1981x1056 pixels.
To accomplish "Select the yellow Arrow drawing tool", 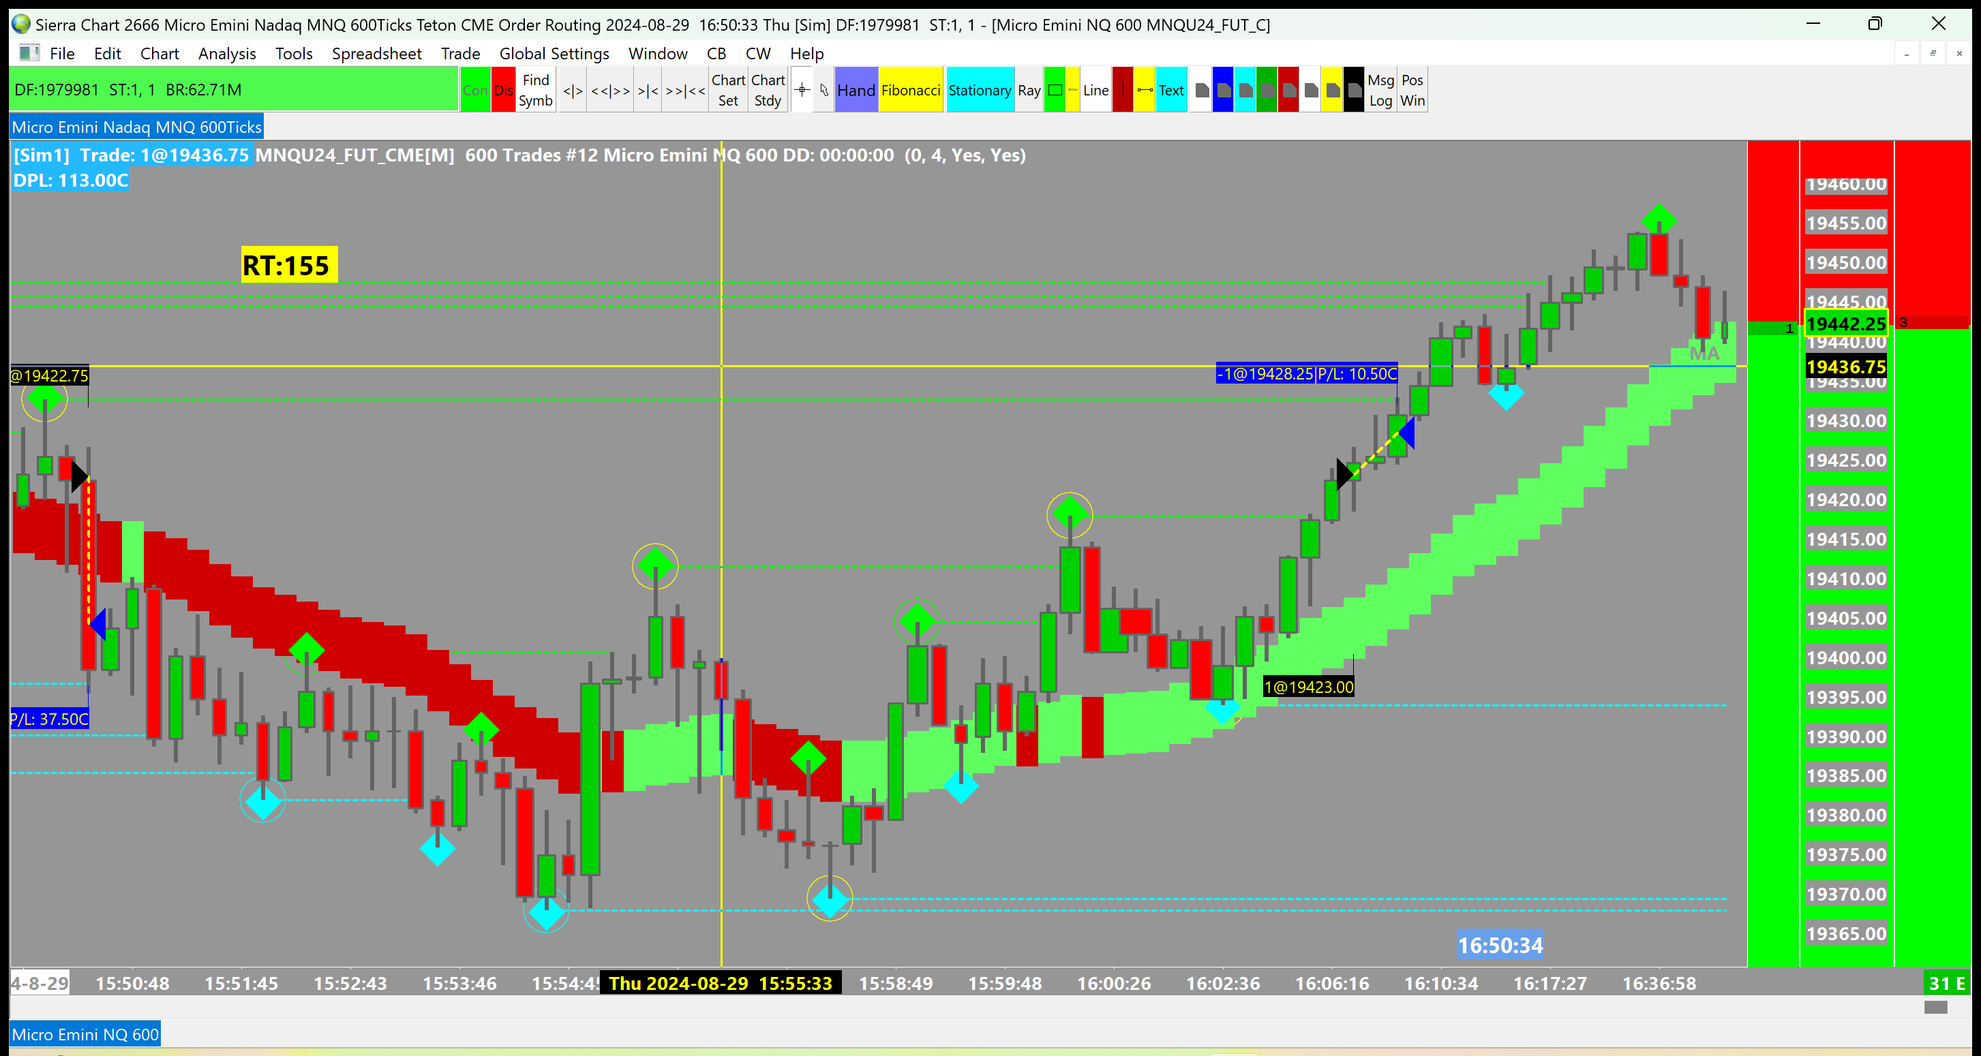I will 1073,90.
